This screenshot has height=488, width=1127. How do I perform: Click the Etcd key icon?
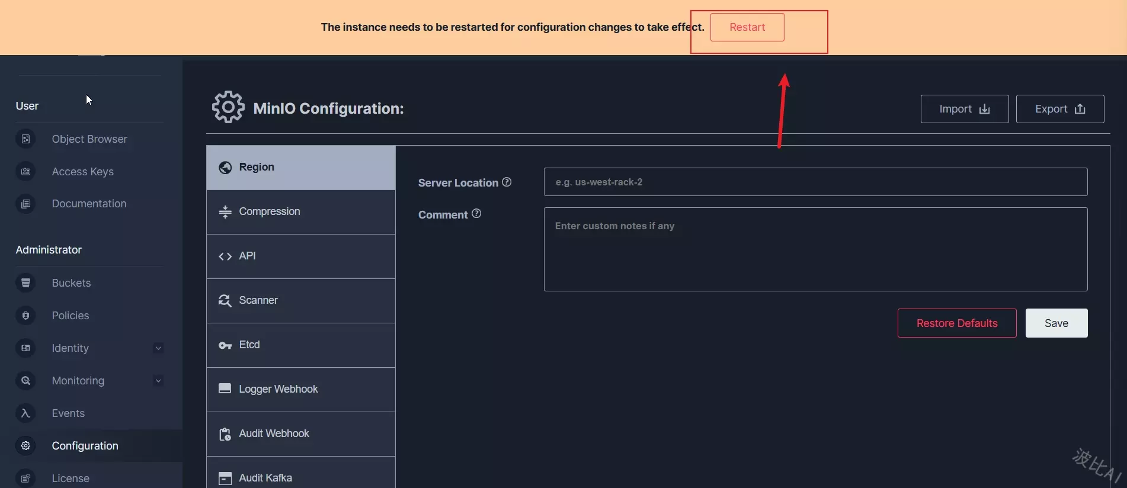225,345
